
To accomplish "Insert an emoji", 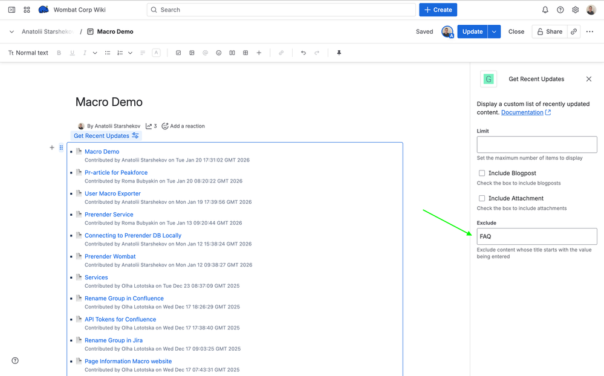I will (219, 53).
